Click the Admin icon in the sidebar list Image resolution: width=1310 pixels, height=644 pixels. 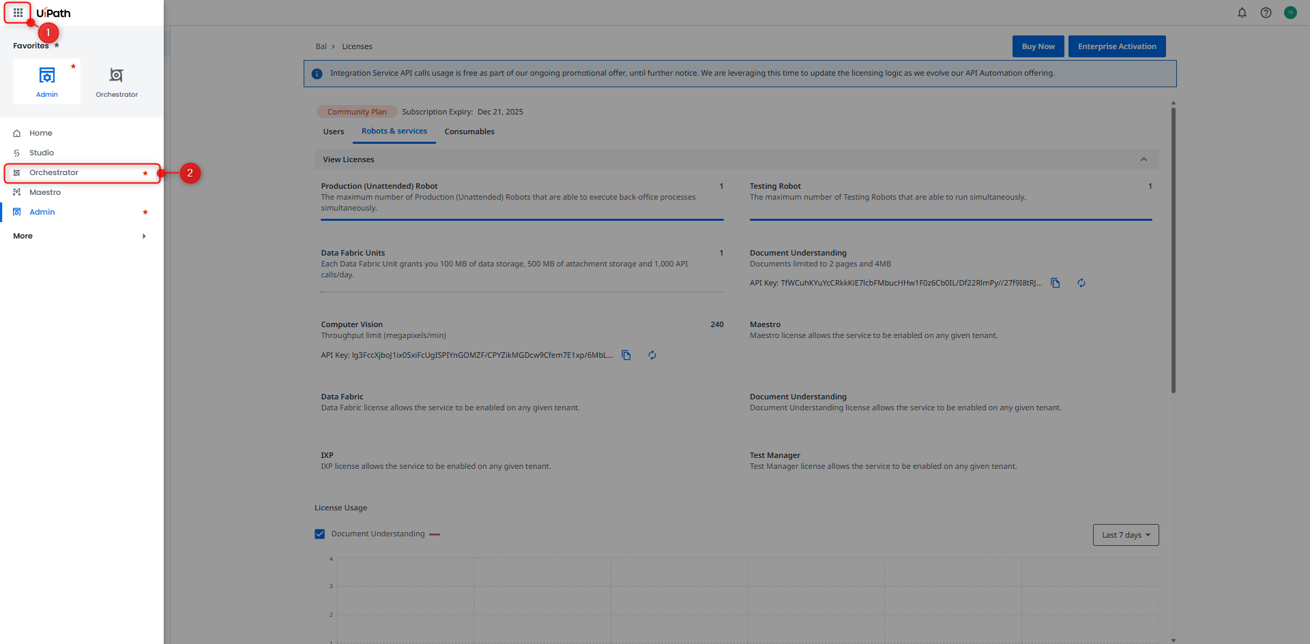coord(17,212)
